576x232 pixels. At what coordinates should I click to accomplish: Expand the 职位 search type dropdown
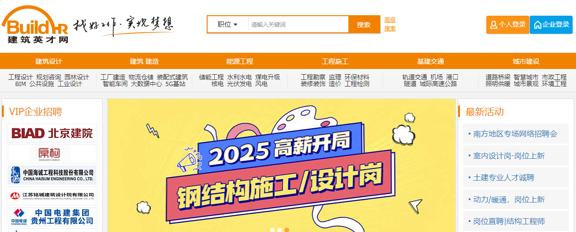tap(228, 25)
